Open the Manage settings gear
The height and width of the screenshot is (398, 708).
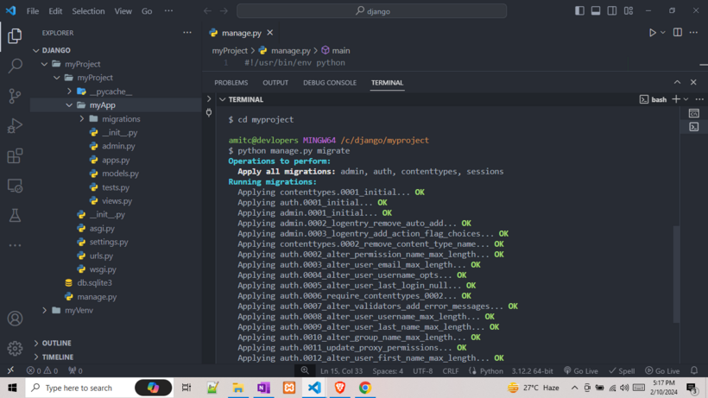coord(15,349)
